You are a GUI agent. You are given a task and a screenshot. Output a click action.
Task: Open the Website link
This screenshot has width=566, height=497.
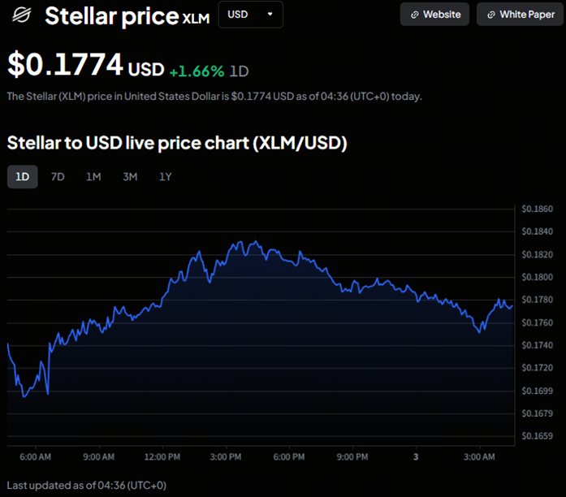434,15
